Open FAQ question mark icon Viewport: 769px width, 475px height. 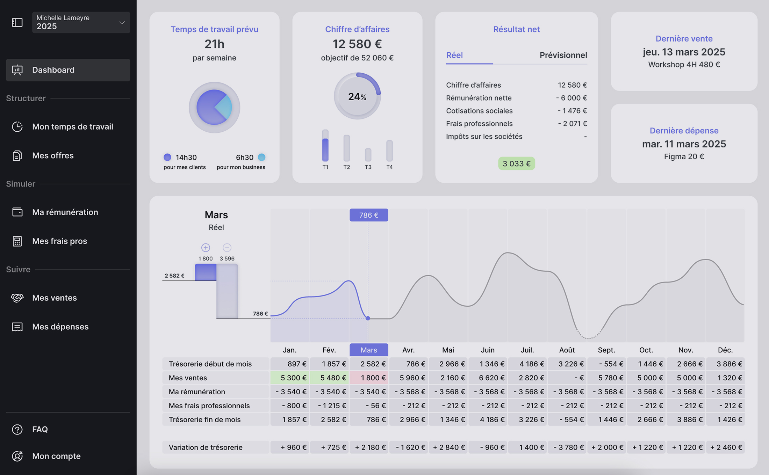click(x=17, y=429)
